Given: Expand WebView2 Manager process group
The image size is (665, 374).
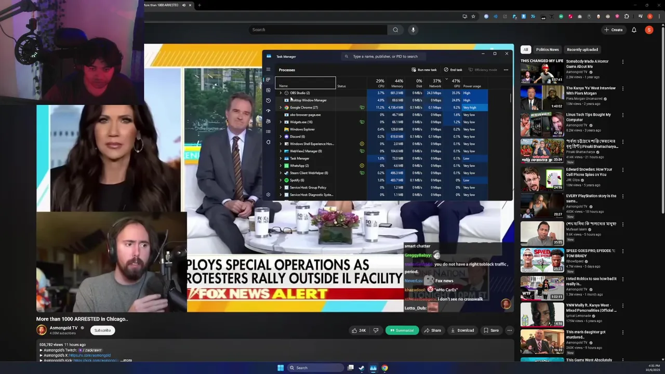Looking at the screenshot, I should click(x=281, y=151).
